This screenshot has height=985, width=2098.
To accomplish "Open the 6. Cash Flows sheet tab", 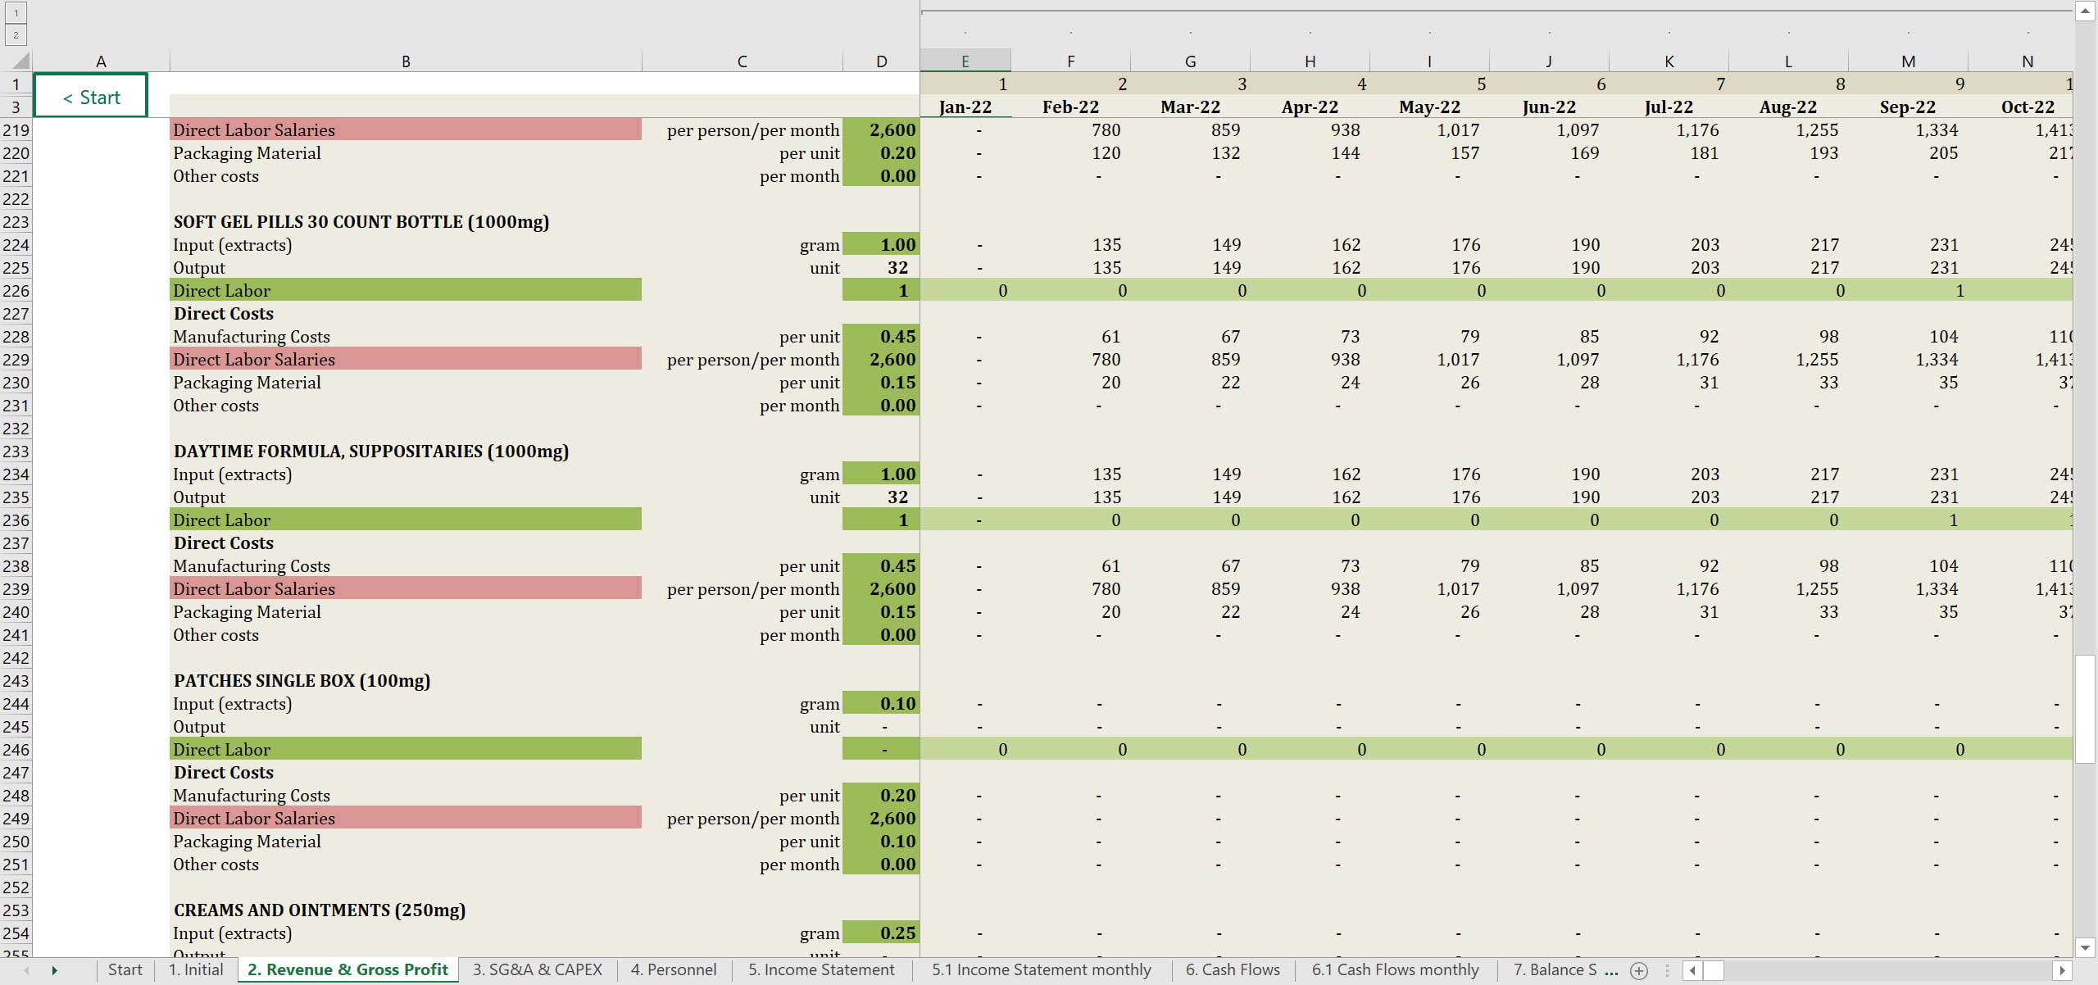I will pyautogui.click(x=1232, y=969).
